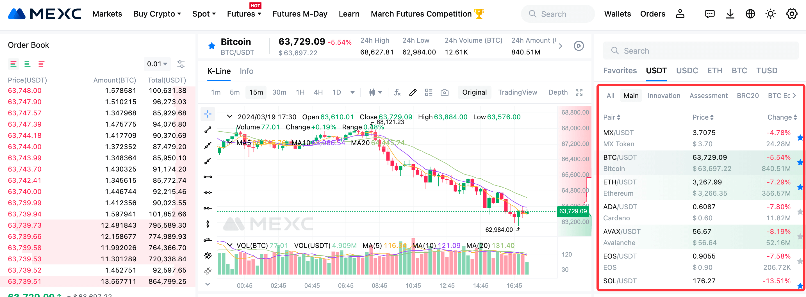
Task: Open the language globe icon
Action: (750, 14)
